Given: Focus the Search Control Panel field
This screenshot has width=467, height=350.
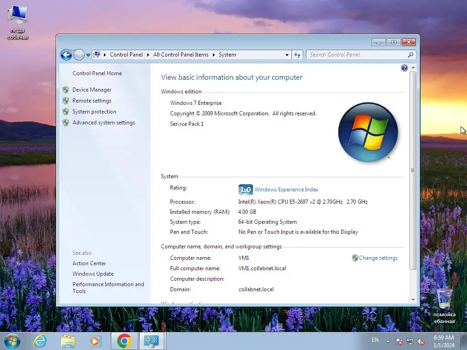Looking at the screenshot, I should point(358,55).
